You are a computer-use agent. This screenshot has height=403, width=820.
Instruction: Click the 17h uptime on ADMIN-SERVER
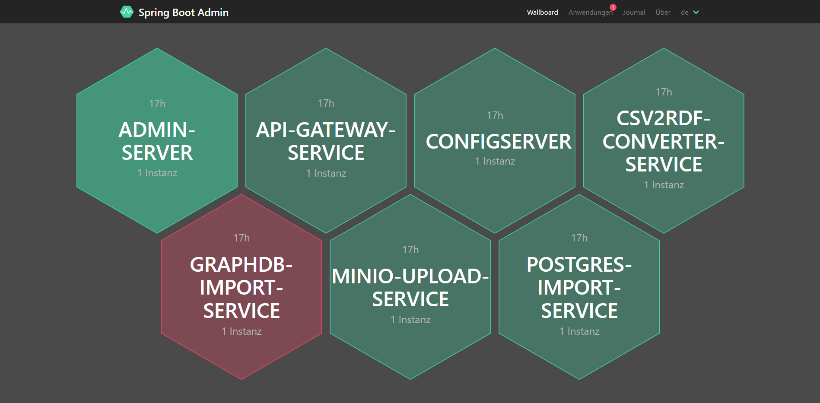click(157, 104)
